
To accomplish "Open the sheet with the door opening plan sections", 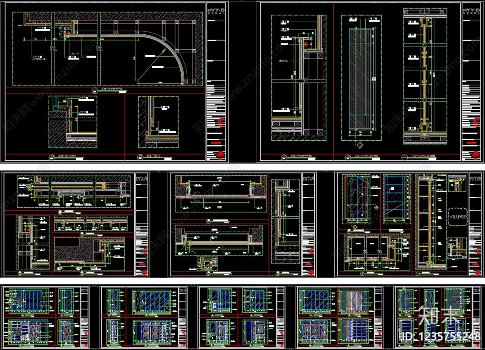I will (x=242, y=224).
